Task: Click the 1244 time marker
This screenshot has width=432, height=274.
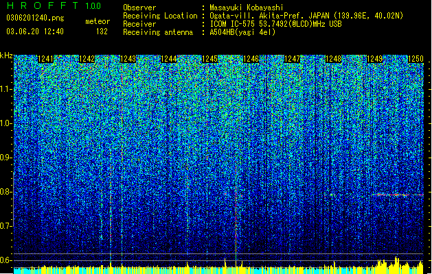Action: click(169, 59)
